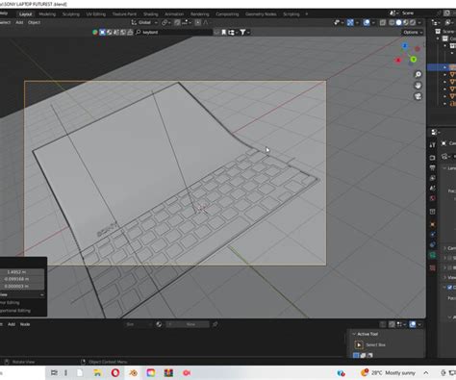Click the blue highlighted selection-mode icon
The height and width of the screenshot is (380, 456).
point(102,32)
